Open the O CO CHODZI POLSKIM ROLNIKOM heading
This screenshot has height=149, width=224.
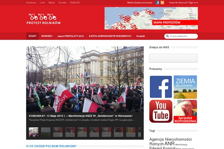pos(51,146)
